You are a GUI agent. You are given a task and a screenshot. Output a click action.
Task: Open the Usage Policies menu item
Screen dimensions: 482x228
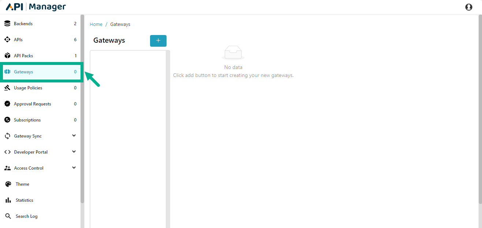click(28, 88)
